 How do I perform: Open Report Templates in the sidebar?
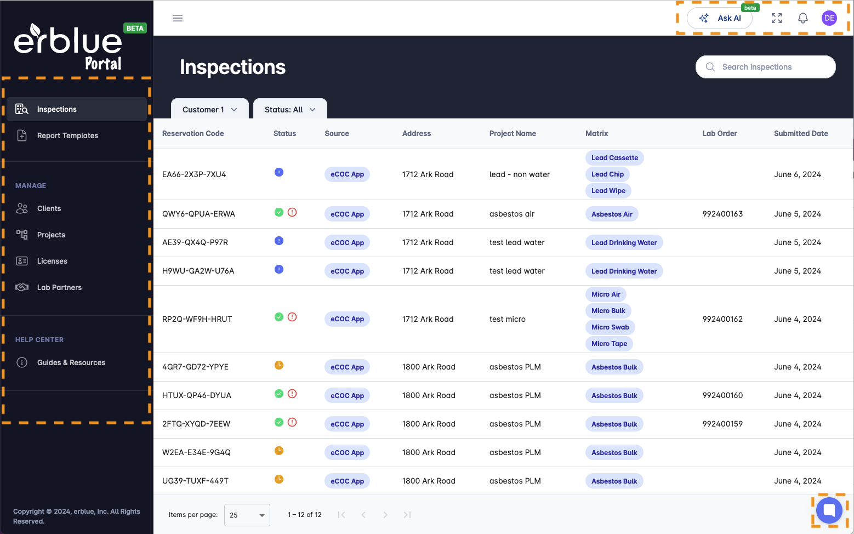tap(77, 135)
